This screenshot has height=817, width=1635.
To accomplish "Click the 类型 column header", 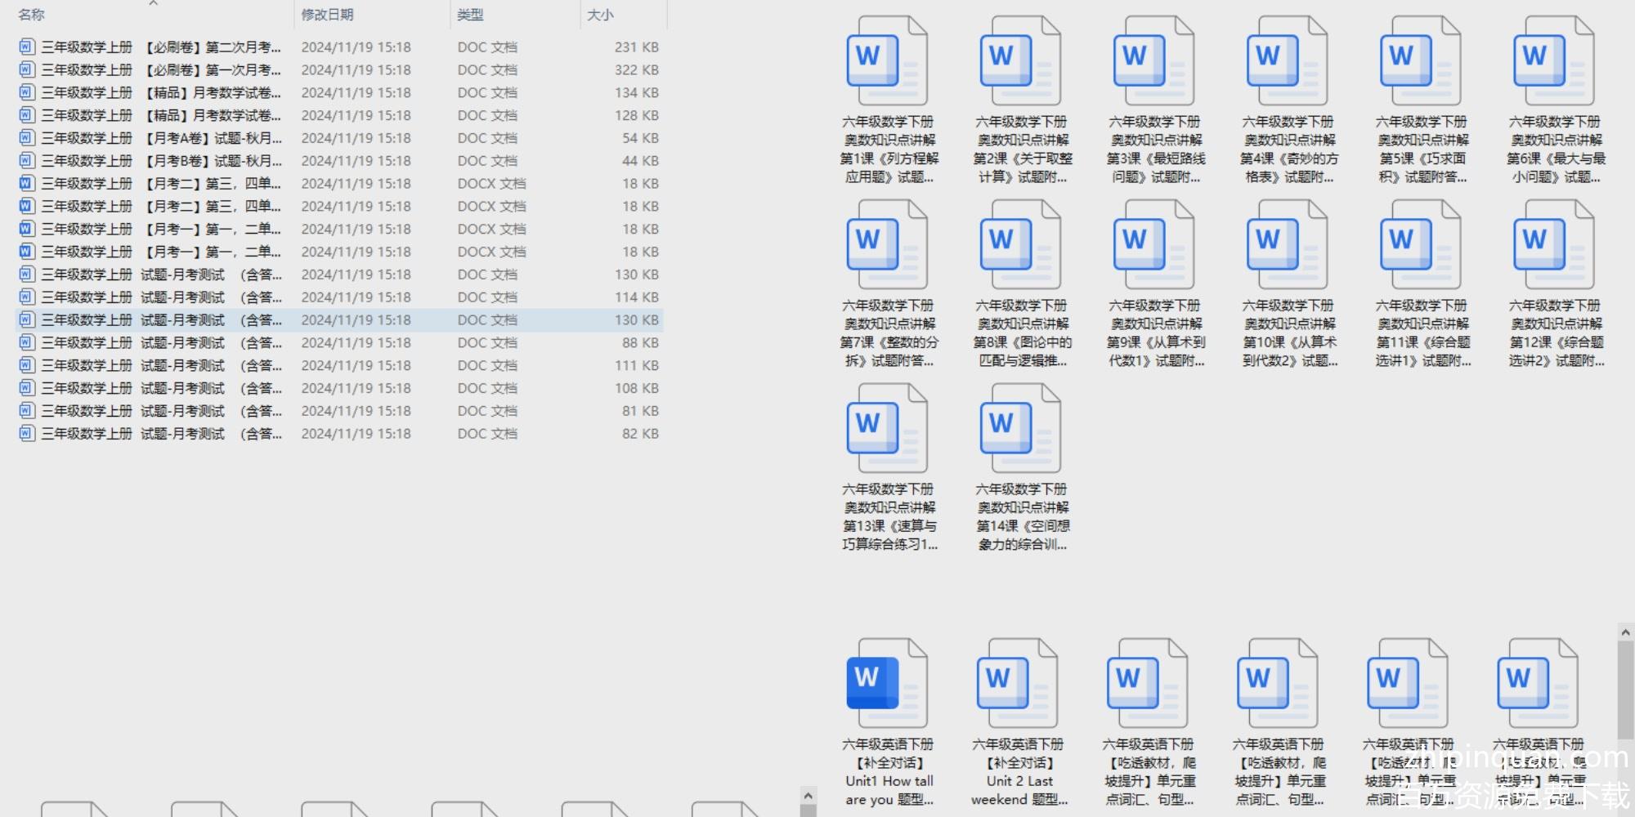I will coord(470,15).
